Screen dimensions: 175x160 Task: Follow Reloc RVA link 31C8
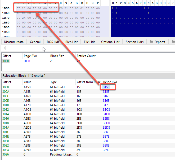pyautogui.click(x=106, y=110)
